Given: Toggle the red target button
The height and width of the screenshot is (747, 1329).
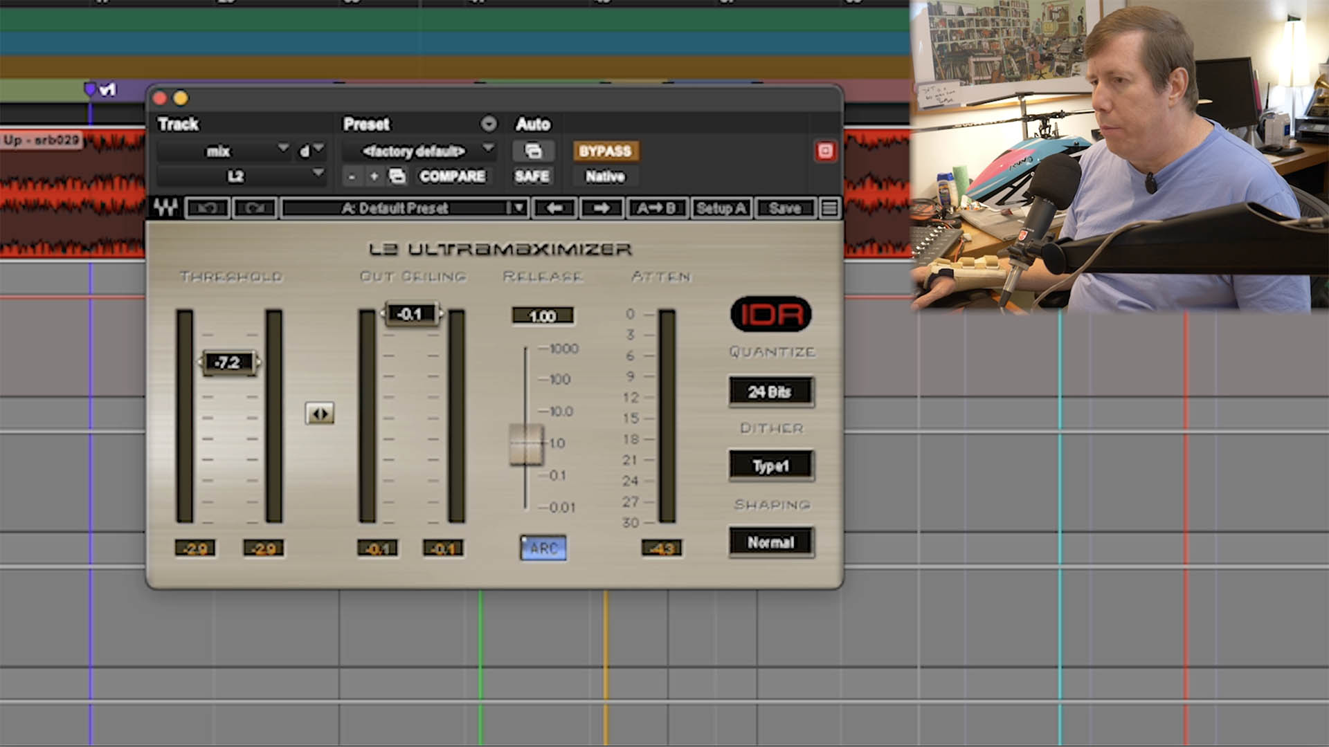Looking at the screenshot, I should click(825, 151).
